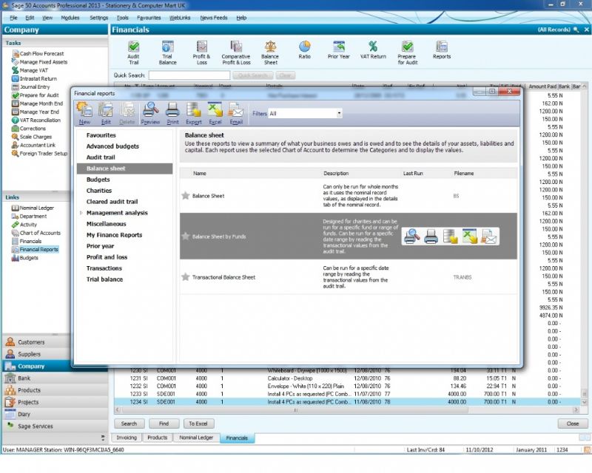592x473 pixels.
Task: Export Balance Sheet by Funds row icon
Action: tap(451, 236)
